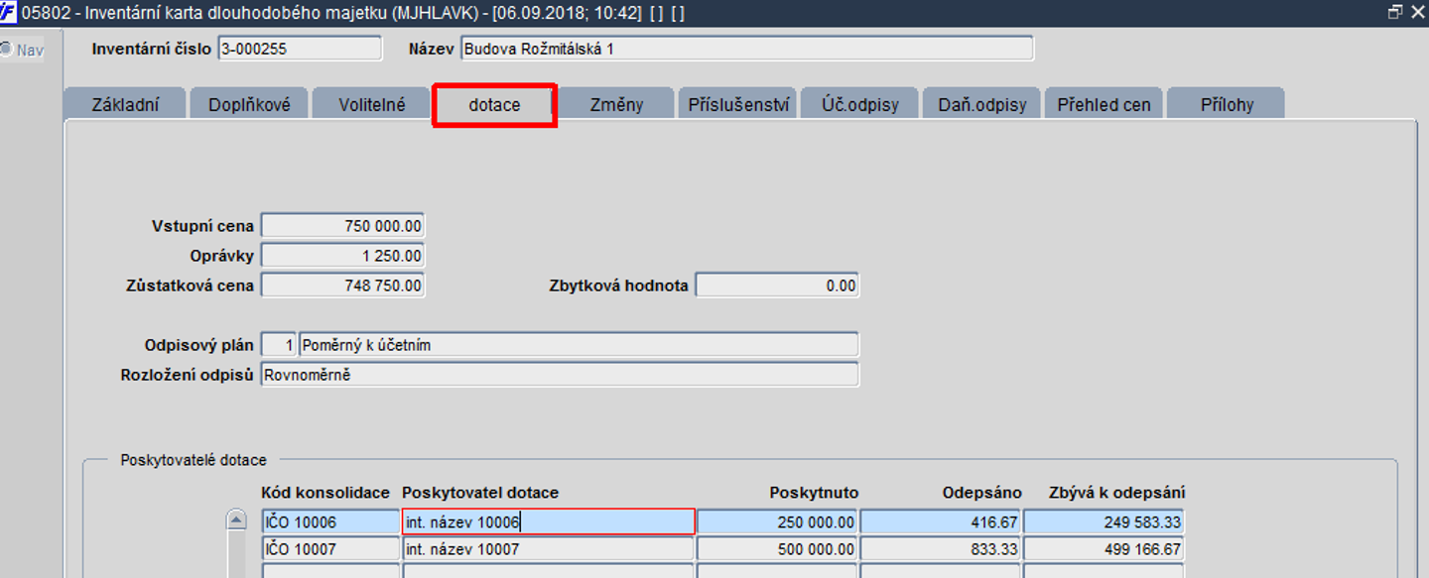
Task: Click the Rozložení odpisů field Rovnoměrně
Action: (560, 375)
